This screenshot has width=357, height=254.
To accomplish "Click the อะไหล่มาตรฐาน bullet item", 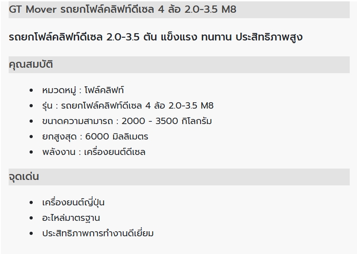I will click(x=71, y=218).
